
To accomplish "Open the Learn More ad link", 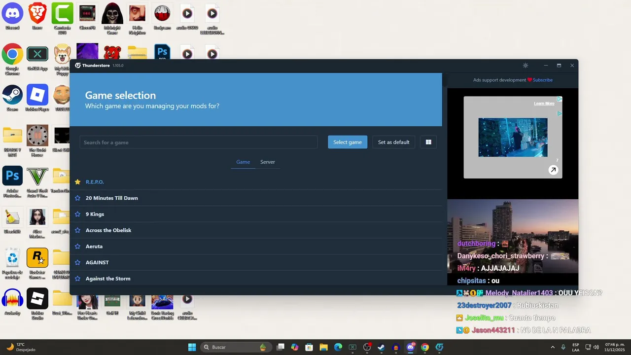I will (x=544, y=104).
